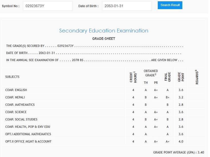Select the COMP. ENGLISH subject cell
This screenshot has width=210, height=157.
(16, 90)
